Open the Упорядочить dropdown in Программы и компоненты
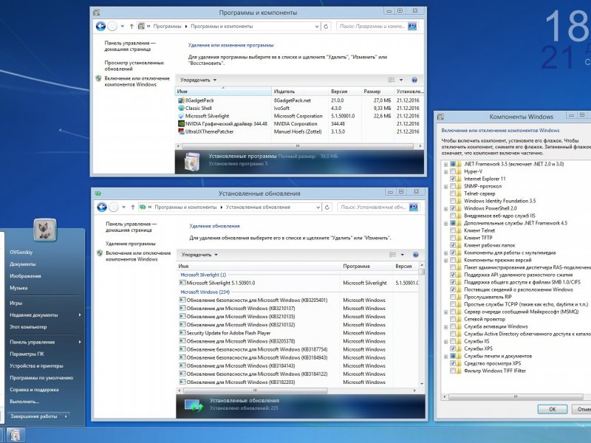591x443 pixels. [198, 80]
